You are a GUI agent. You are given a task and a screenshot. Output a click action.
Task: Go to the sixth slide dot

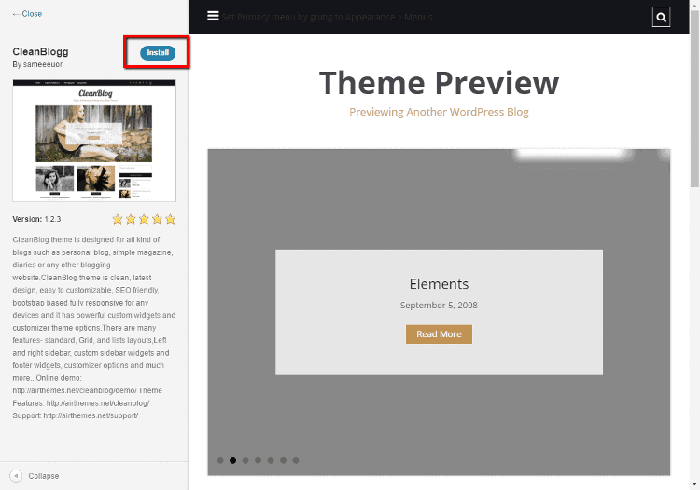[283, 460]
